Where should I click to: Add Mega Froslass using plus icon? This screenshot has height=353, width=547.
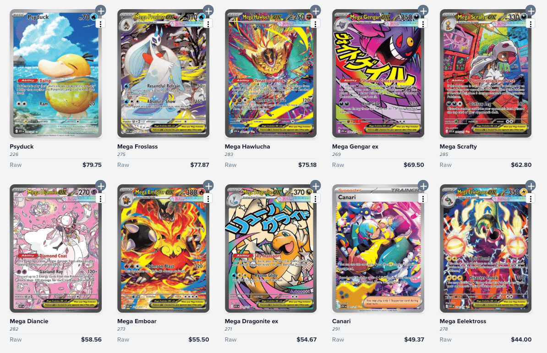[x=208, y=11]
